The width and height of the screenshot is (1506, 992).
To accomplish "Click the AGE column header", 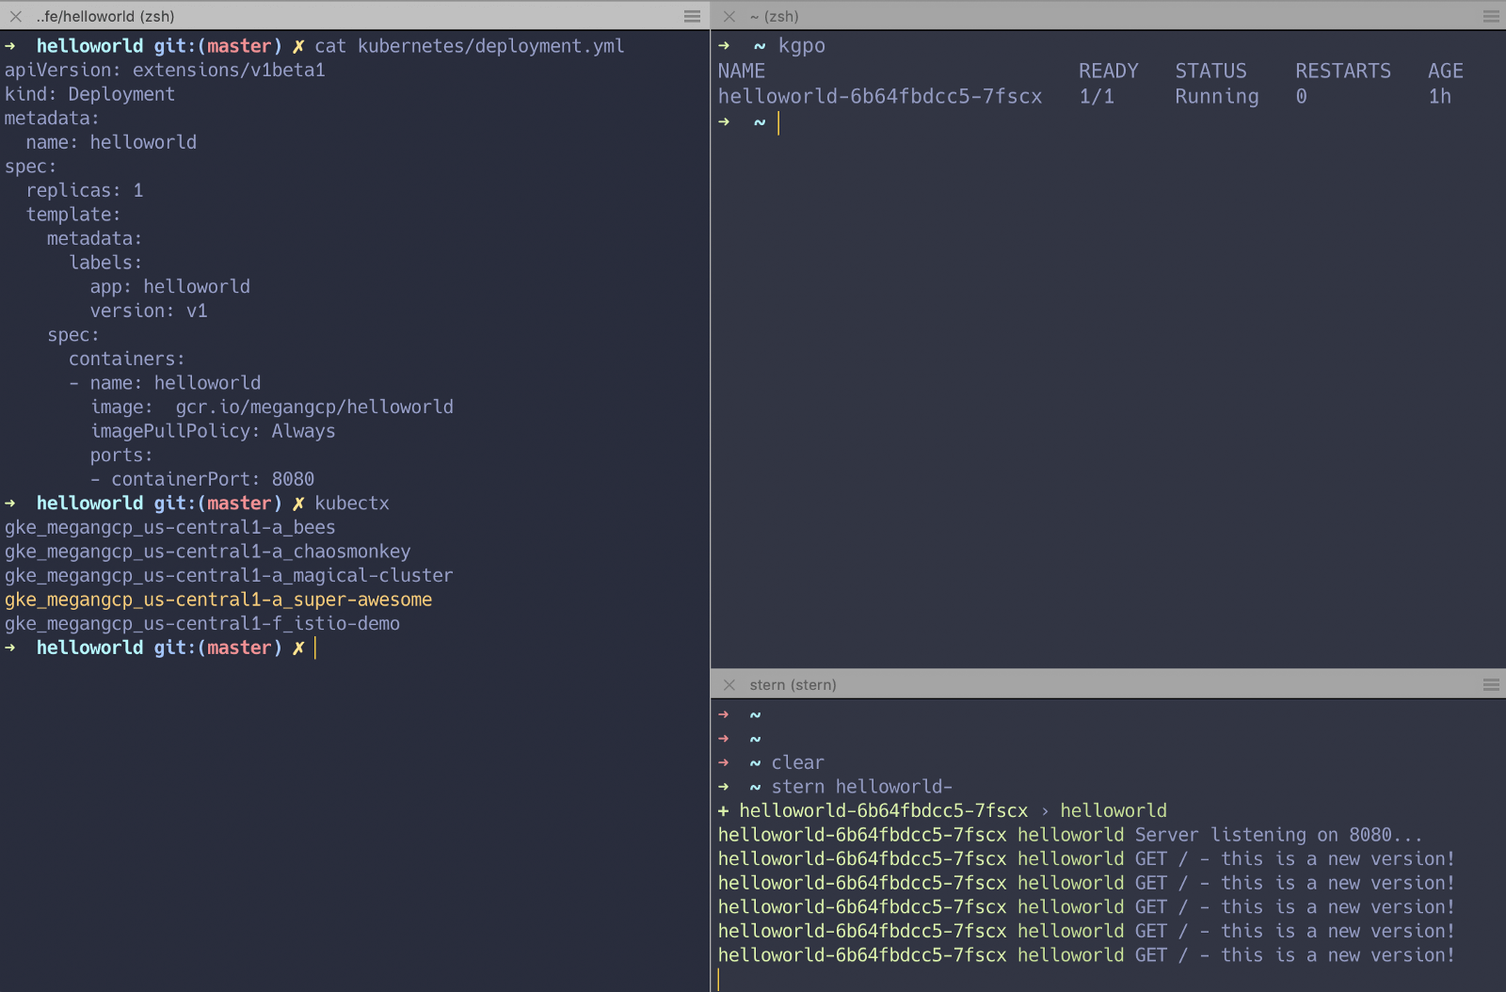I will (x=1446, y=72).
